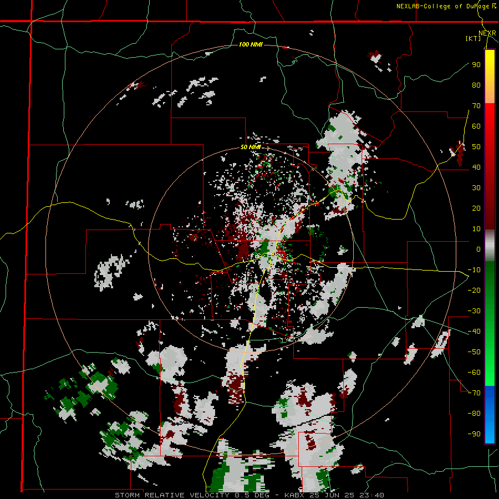The image size is (499, 499).
Task: Click the -10 value on velocity scale
Action: point(474,270)
